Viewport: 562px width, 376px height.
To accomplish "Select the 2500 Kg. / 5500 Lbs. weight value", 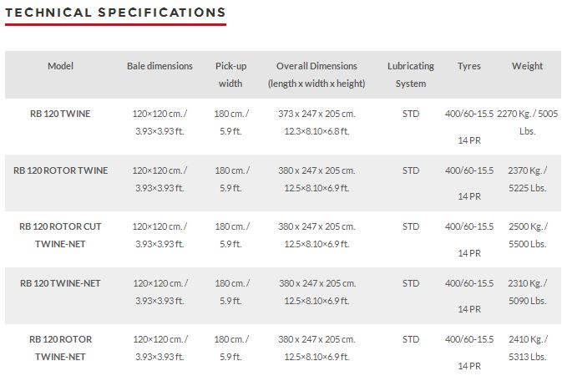I will [526, 235].
